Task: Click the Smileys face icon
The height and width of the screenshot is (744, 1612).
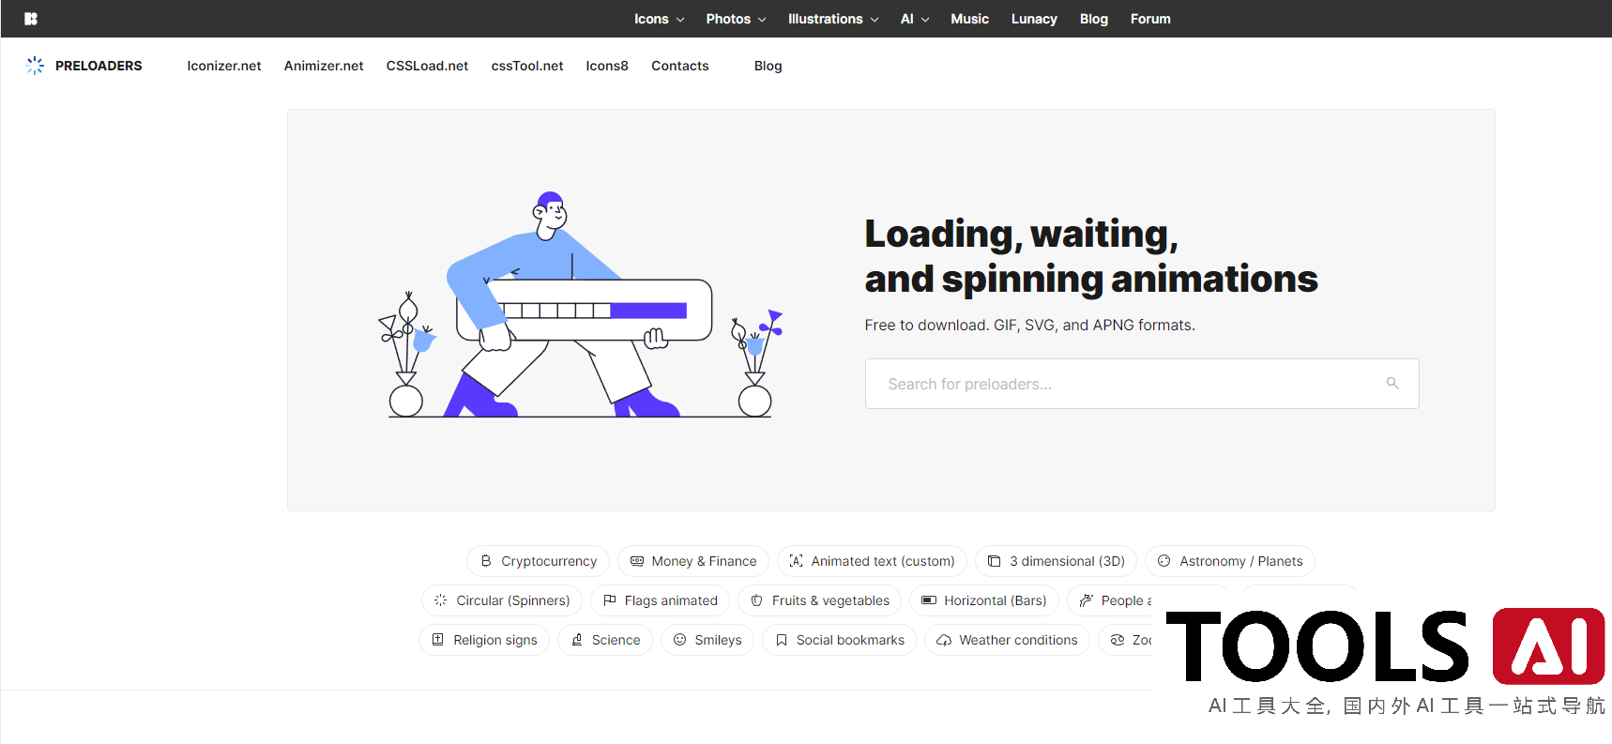Action: (680, 640)
